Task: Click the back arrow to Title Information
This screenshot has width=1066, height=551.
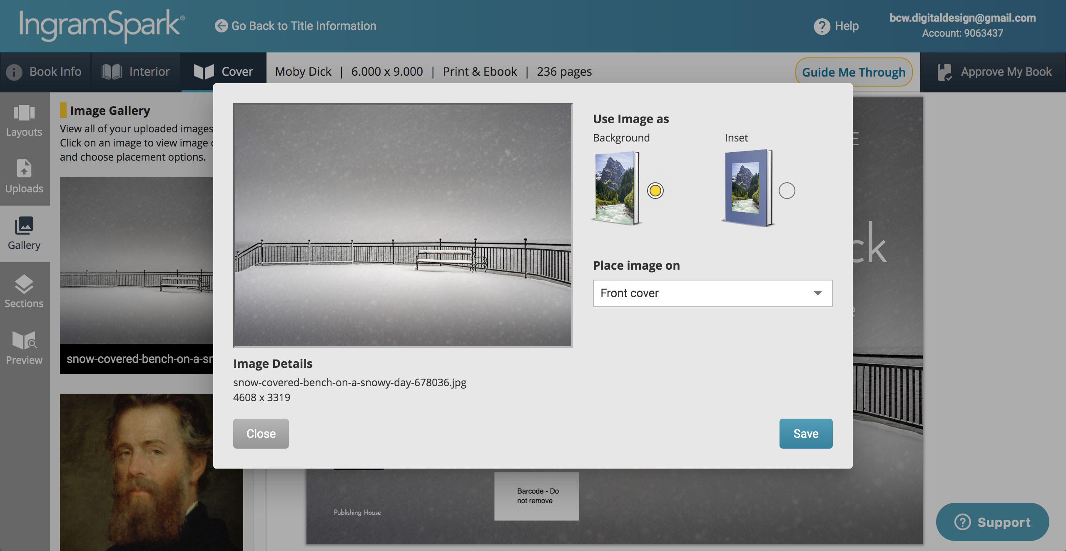Action: click(221, 26)
